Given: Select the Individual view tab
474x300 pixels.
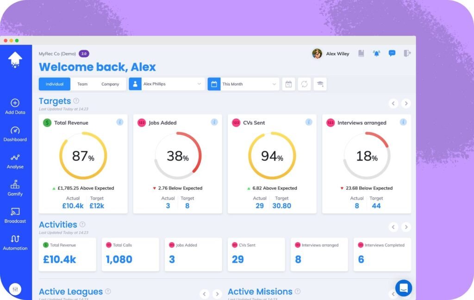Looking at the screenshot, I should (x=55, y=84).
